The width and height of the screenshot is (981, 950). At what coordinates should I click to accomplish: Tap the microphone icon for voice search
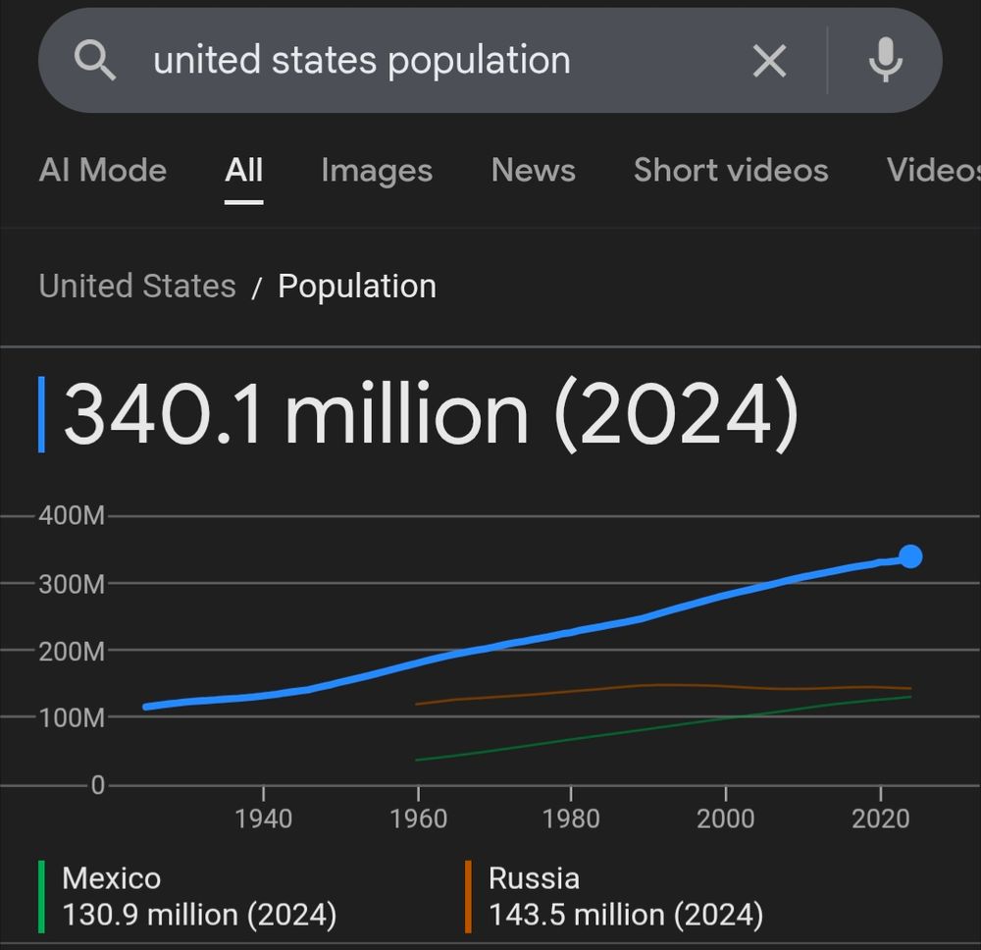(x=886, y=60)
